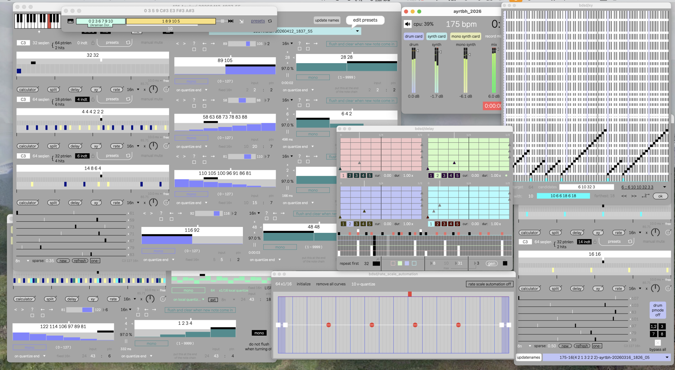Click the piano keyboard icon in chord window
Viewport: 675px width, 370px height.
(70, 21)
